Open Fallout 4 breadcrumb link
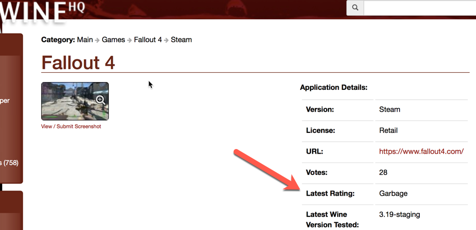The width and height of the screenshot is (476, 230). [x=148, y=39]
